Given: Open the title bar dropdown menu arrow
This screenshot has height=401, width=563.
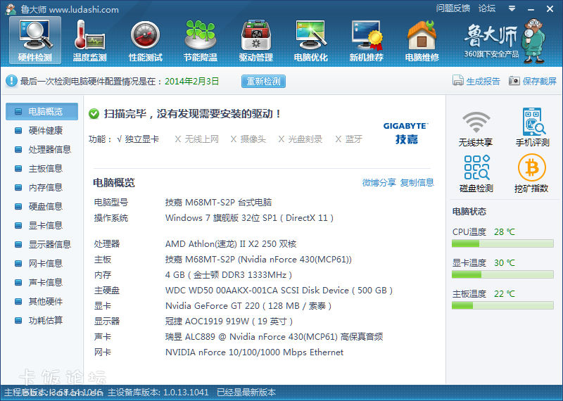Looking at the screenshot, I should [512, 8].
